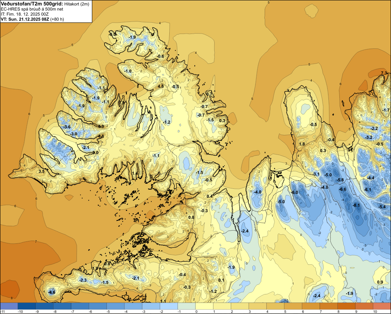Click the '-6.6' temperature value on map
Image resolution: width=391 pixels, height=314 pixels.
coord(343,189)
